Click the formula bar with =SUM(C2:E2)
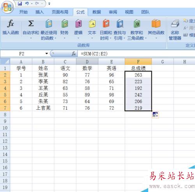The height and width of the screenshot is (192, 195). pyautogui.click(x=136, y=54)
